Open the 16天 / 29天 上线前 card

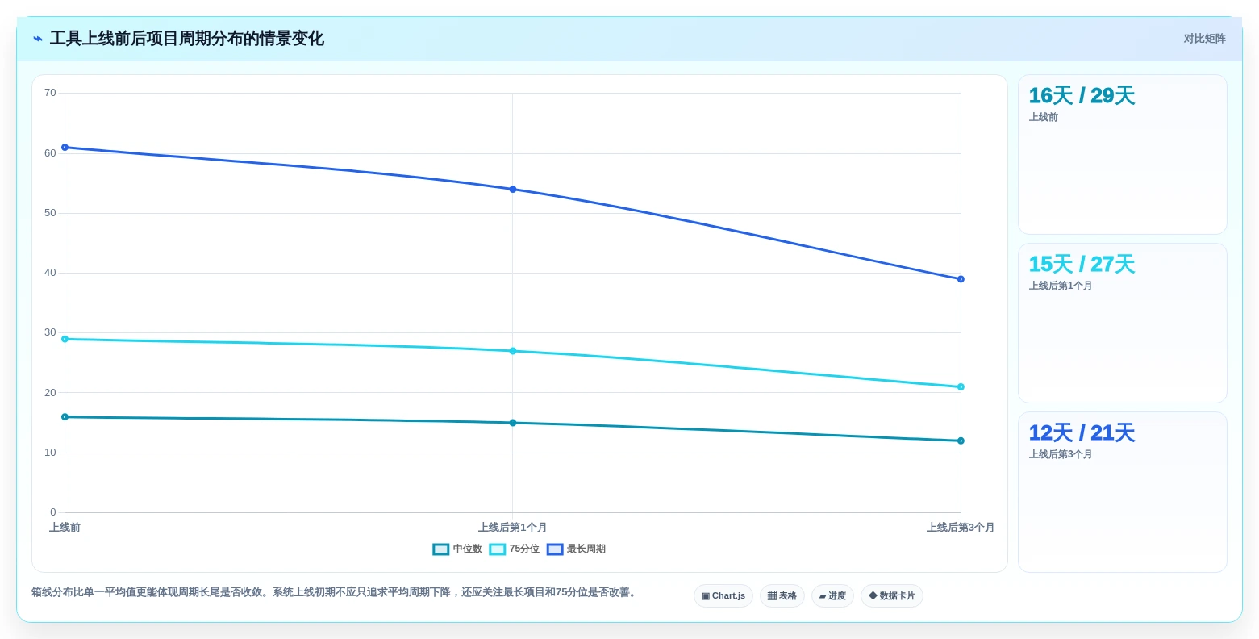[x=1122, y=155]
